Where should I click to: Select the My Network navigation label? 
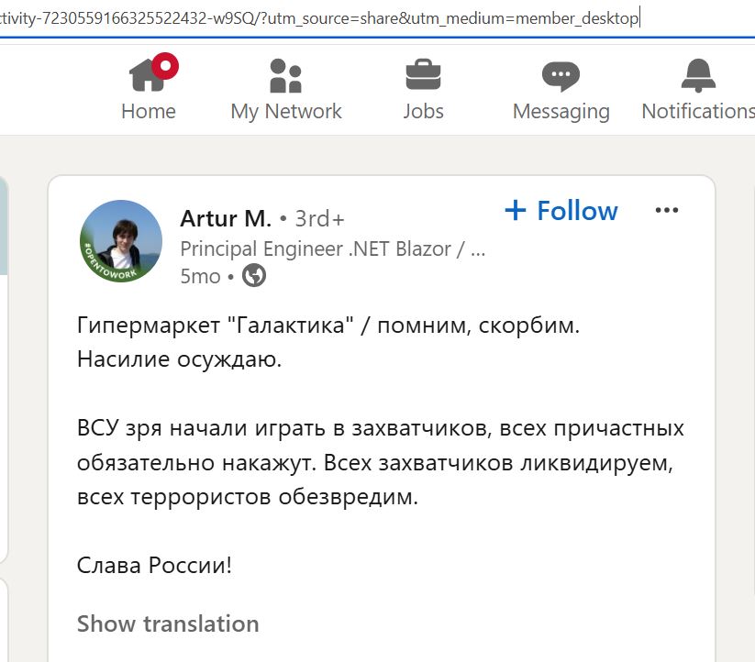(x=286, y=112)
